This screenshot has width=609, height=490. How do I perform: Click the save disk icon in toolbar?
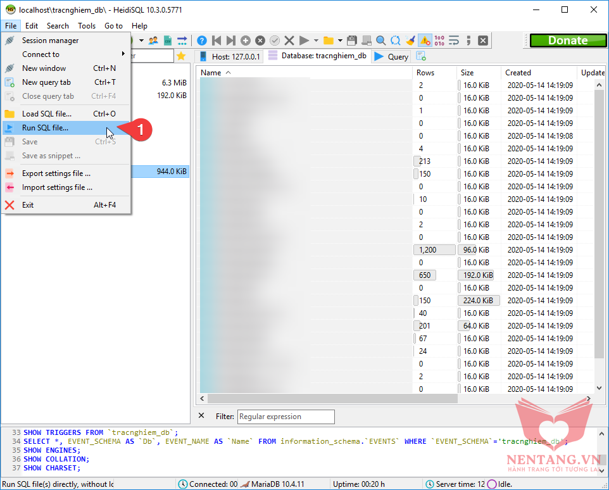[352, 41]
